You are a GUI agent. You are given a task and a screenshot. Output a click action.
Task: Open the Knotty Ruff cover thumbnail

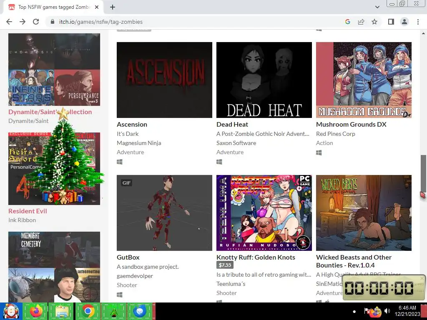pos(264,213)
